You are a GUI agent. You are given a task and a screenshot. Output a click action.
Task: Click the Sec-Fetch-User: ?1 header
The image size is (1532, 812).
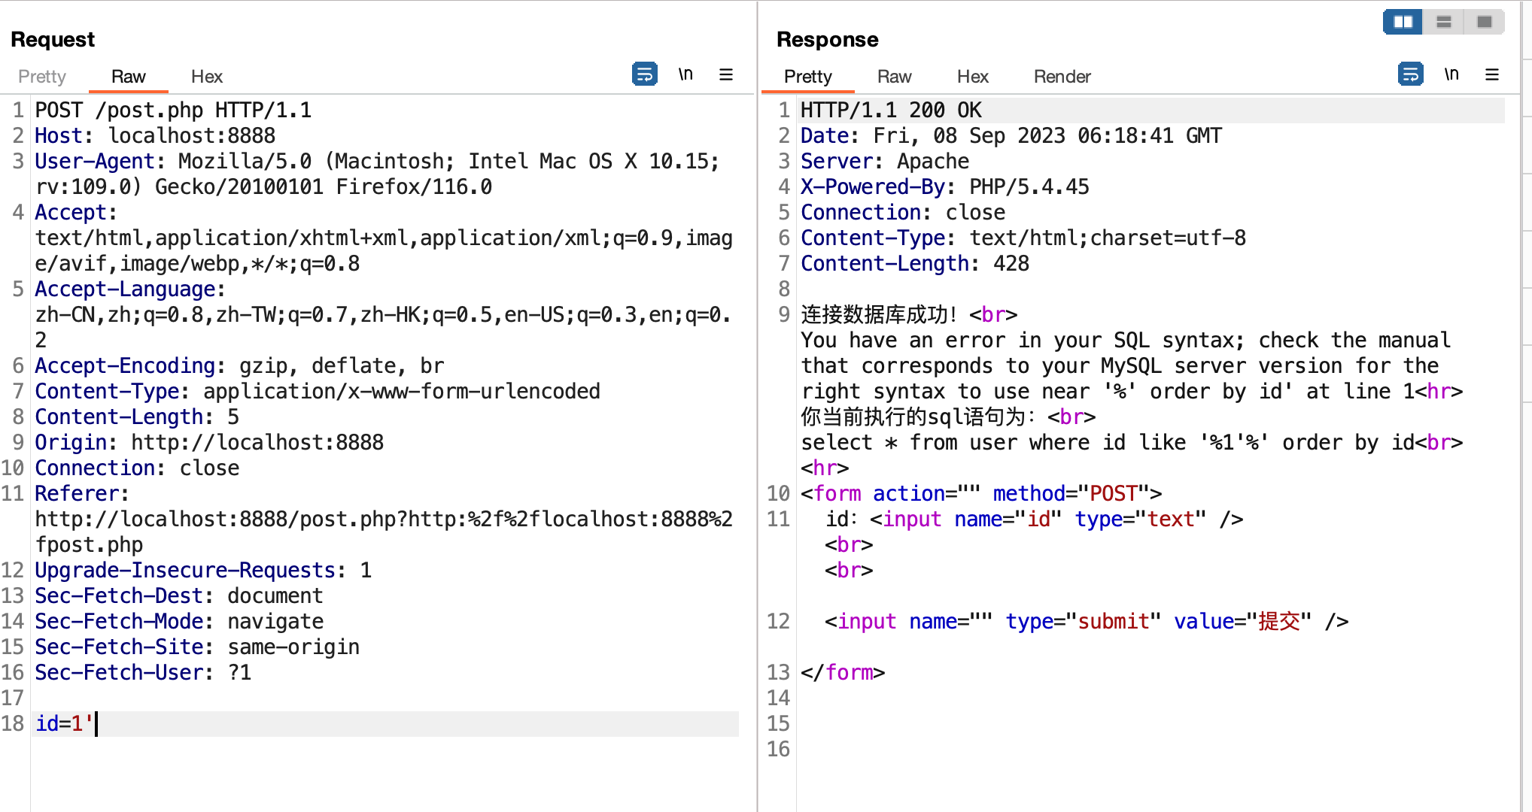(x=143, y=673)
